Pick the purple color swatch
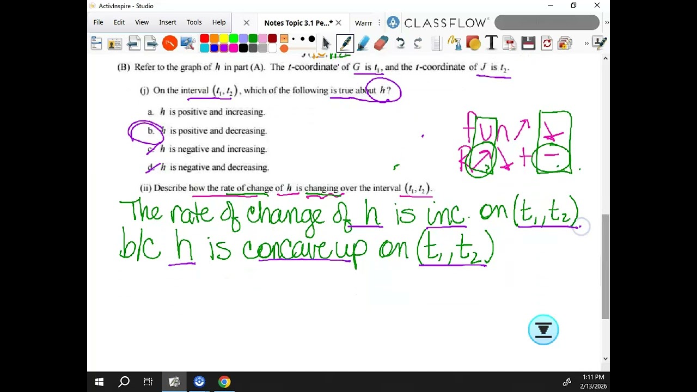The height and width of the screenshot is (392, 697). point(224,48)
